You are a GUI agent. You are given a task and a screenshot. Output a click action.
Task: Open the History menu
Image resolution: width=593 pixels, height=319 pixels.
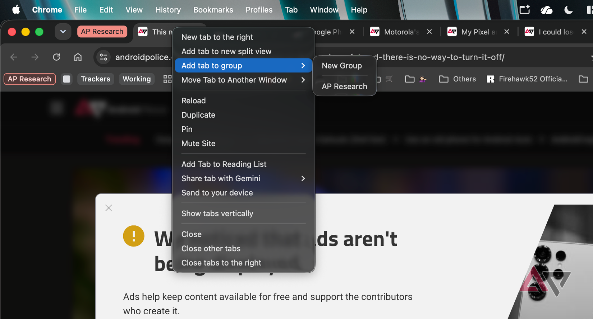[168, 10]
